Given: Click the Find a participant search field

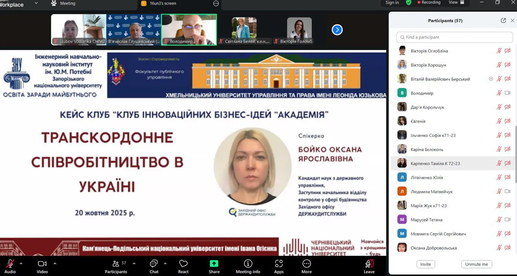Looking at the screenshot, I should (x=454, y=37).
